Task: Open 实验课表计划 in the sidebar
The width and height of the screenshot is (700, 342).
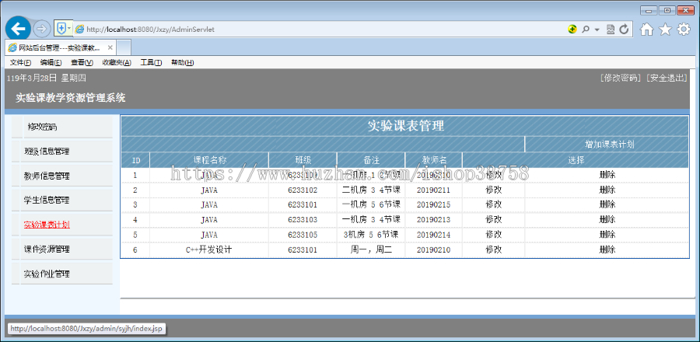Action: [47, 225]
